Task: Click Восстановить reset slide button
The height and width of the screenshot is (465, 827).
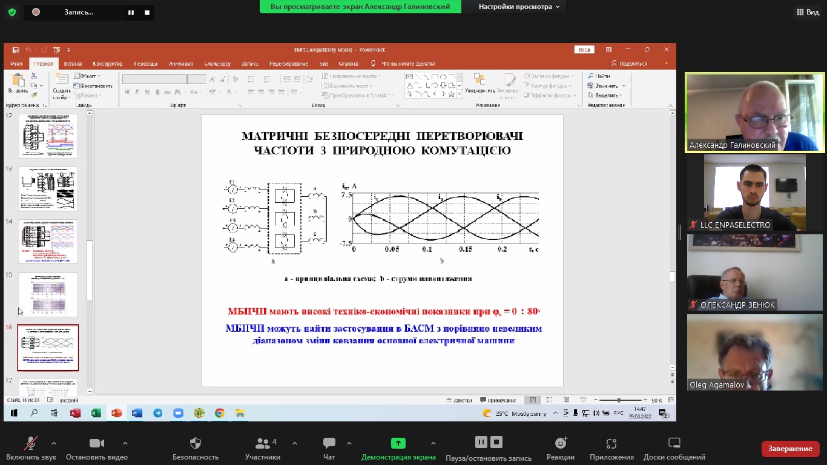Action: (x=93, y=85)
